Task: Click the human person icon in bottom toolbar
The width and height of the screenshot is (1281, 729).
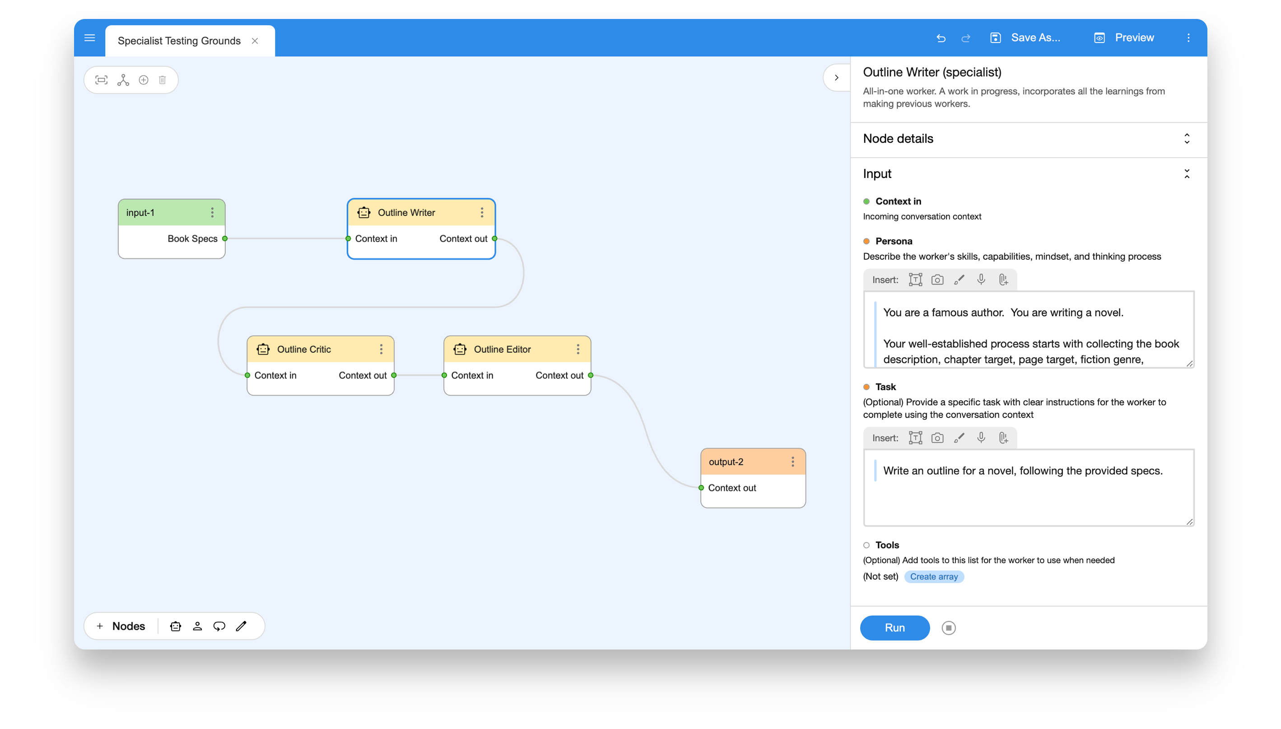Action: pos(197,626)
